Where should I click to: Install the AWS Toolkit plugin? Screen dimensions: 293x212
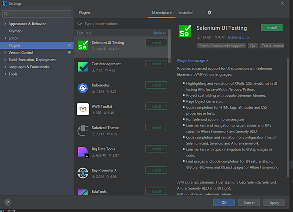pyautogui.click(x=156, y=106)
